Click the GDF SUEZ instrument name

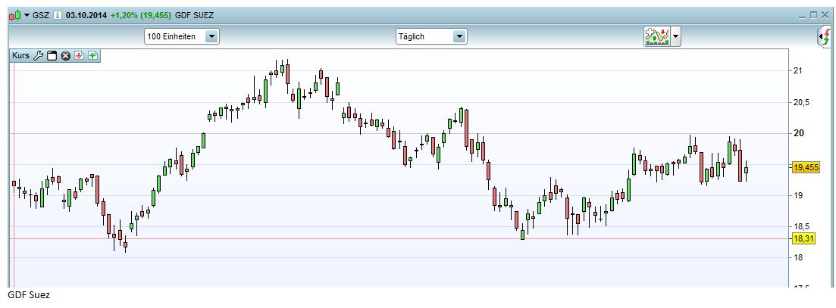tap(195, 14)
